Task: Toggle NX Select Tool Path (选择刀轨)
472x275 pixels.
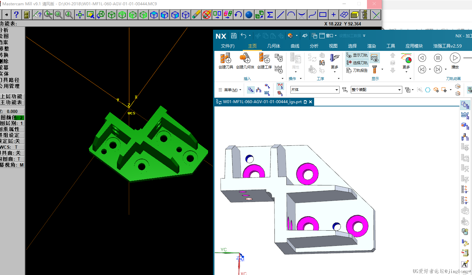Action: [x=357, y=62]
